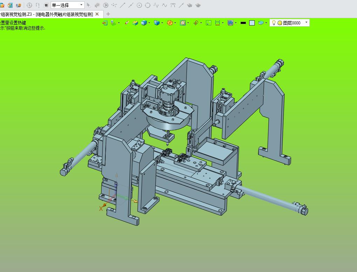Click the bracket-shaped icon next to stop
This screenshot has width=357, height=272.
point(37,5)
